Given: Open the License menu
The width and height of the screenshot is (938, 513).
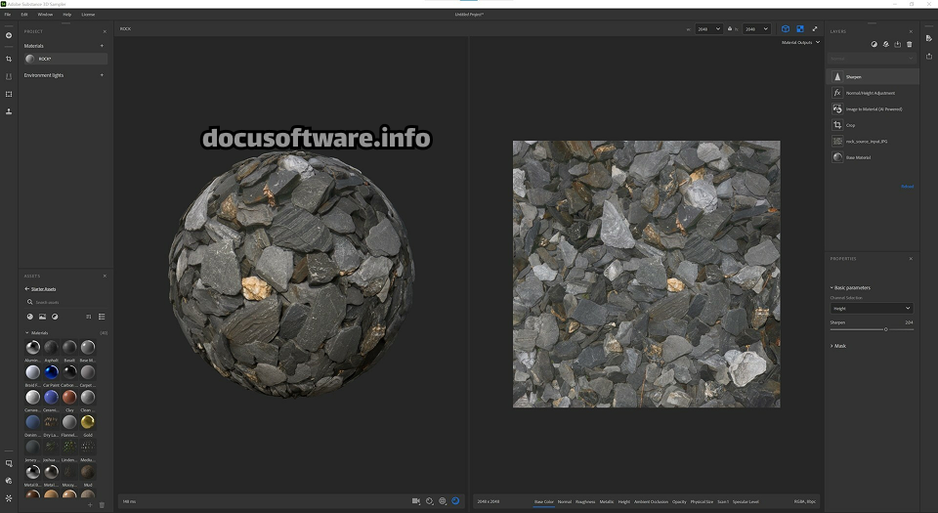Looking at the screenshot, I should (88, 15).
